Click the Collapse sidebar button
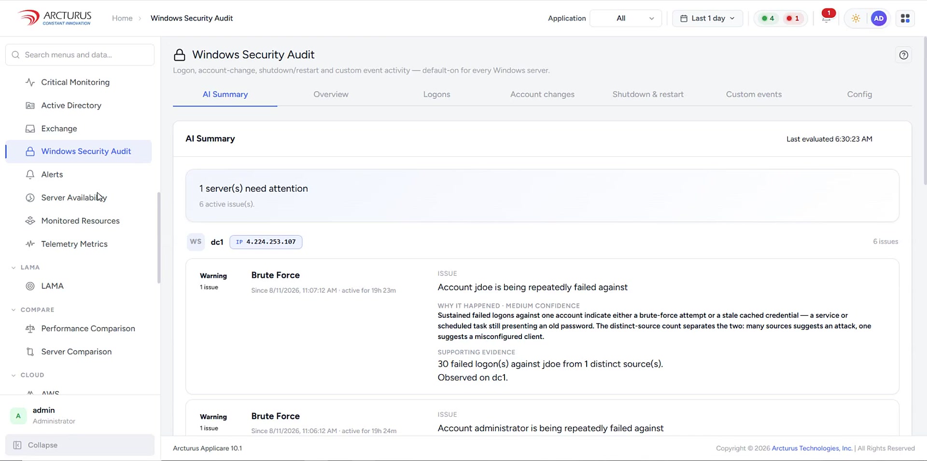 [x=80, y=445]
